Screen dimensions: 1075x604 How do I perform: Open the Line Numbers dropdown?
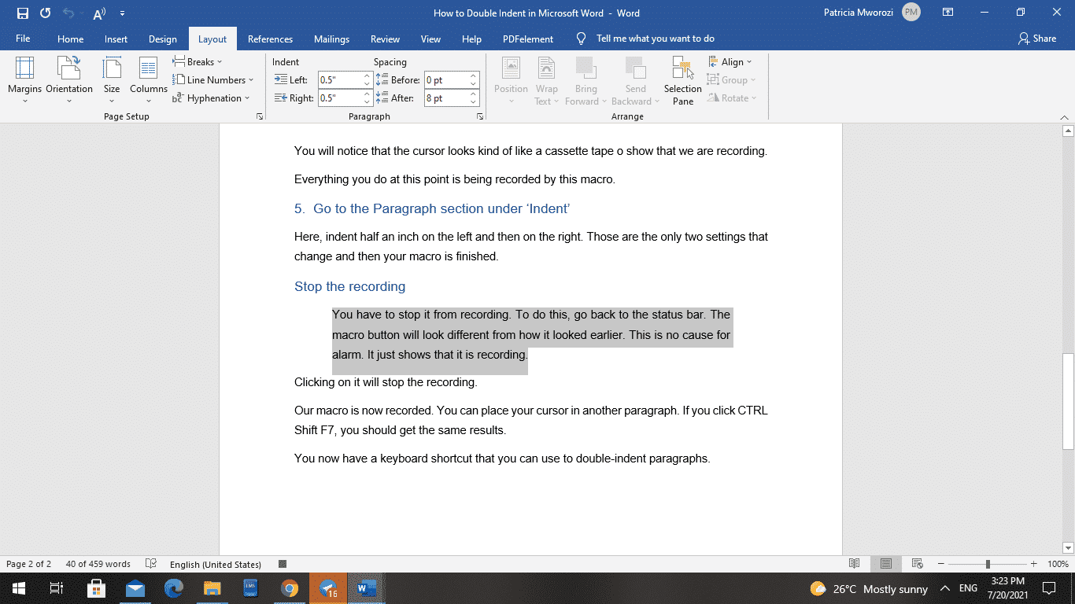click(x=213, y=79)
